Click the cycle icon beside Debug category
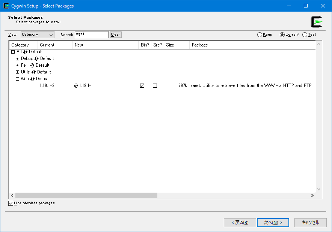This screenshot has height=232, width=332. [37, 58]
